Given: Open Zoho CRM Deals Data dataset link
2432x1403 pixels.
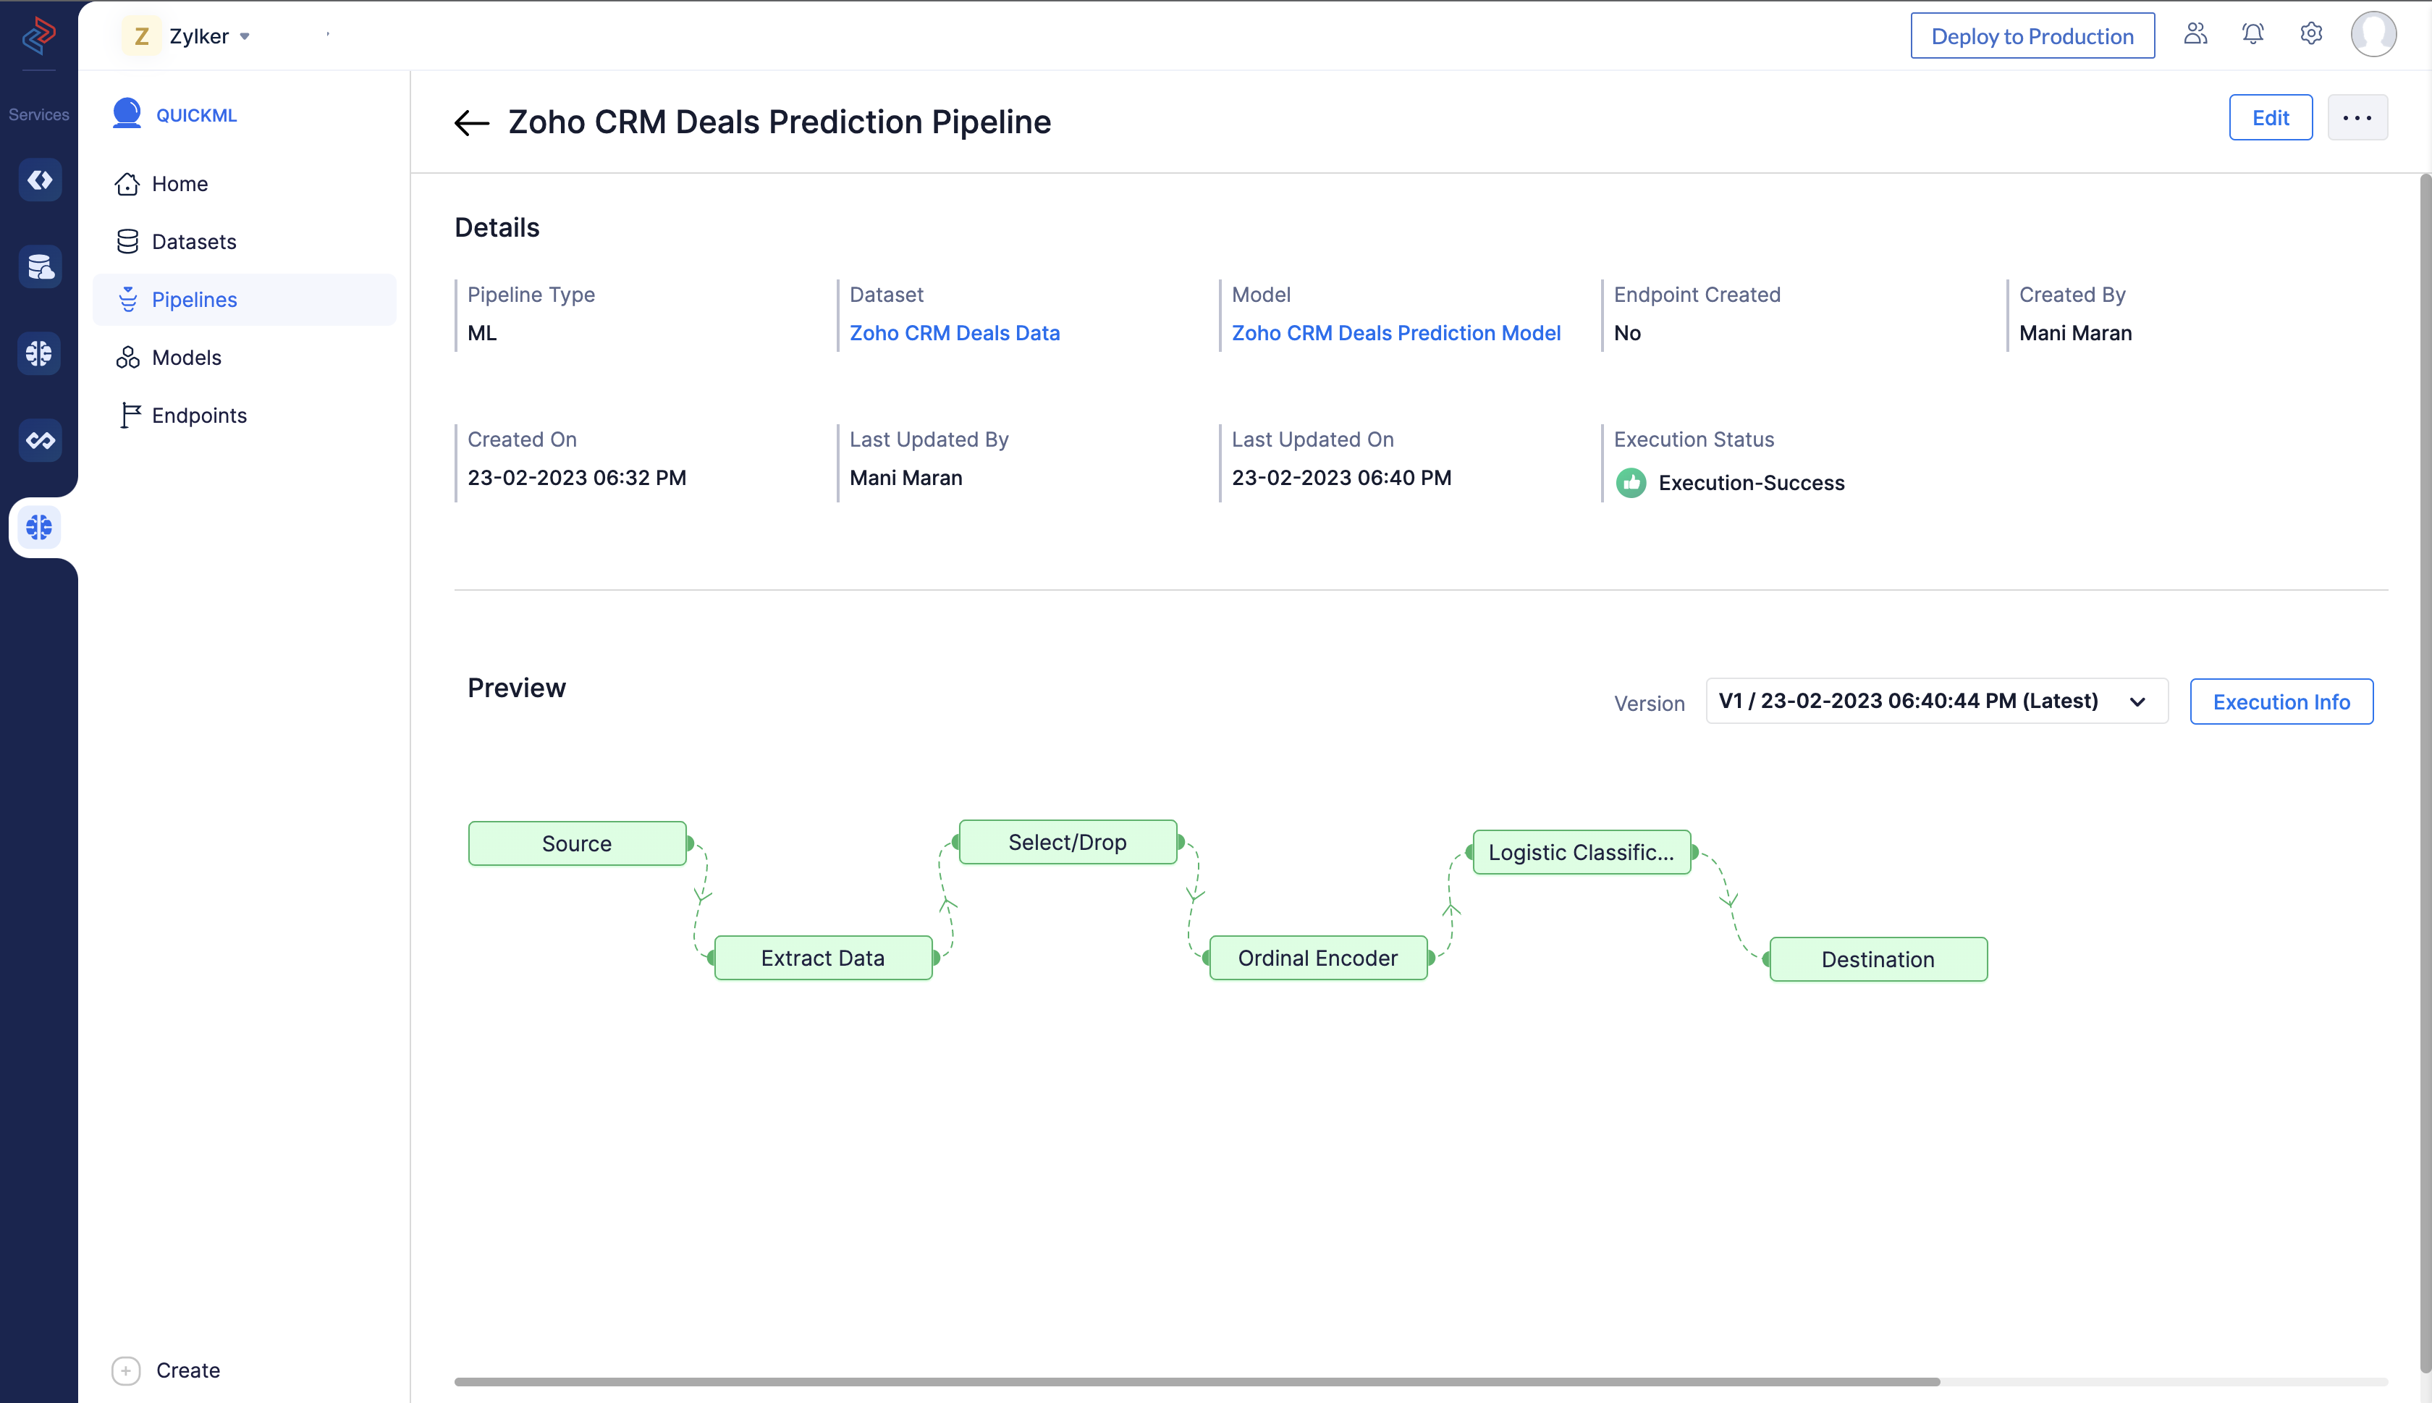Looking at the screenshot, I should tap(953, 332).
